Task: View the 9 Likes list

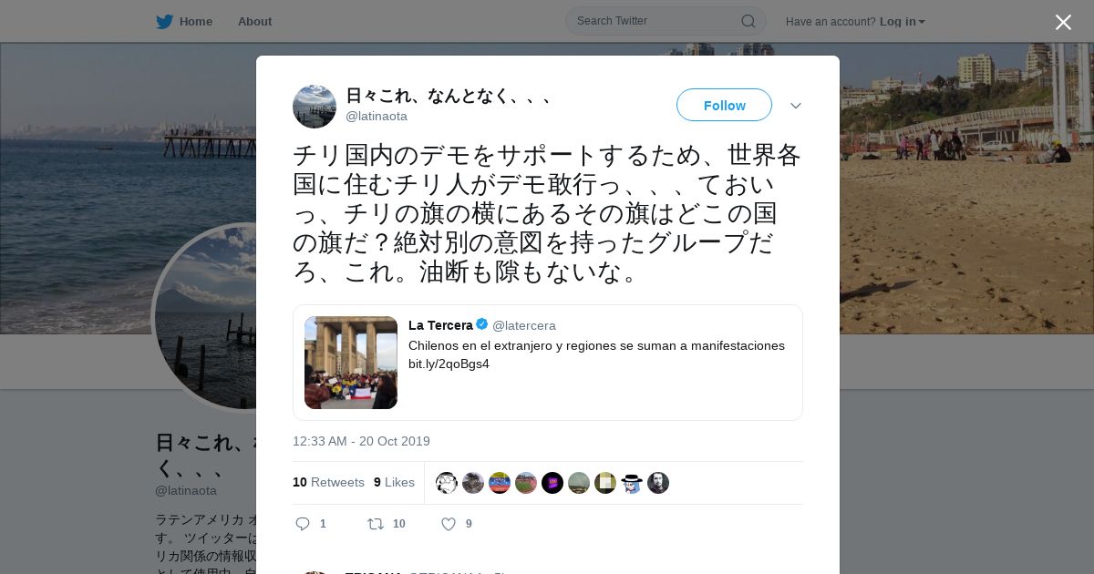Action: [x=394, y=482]
